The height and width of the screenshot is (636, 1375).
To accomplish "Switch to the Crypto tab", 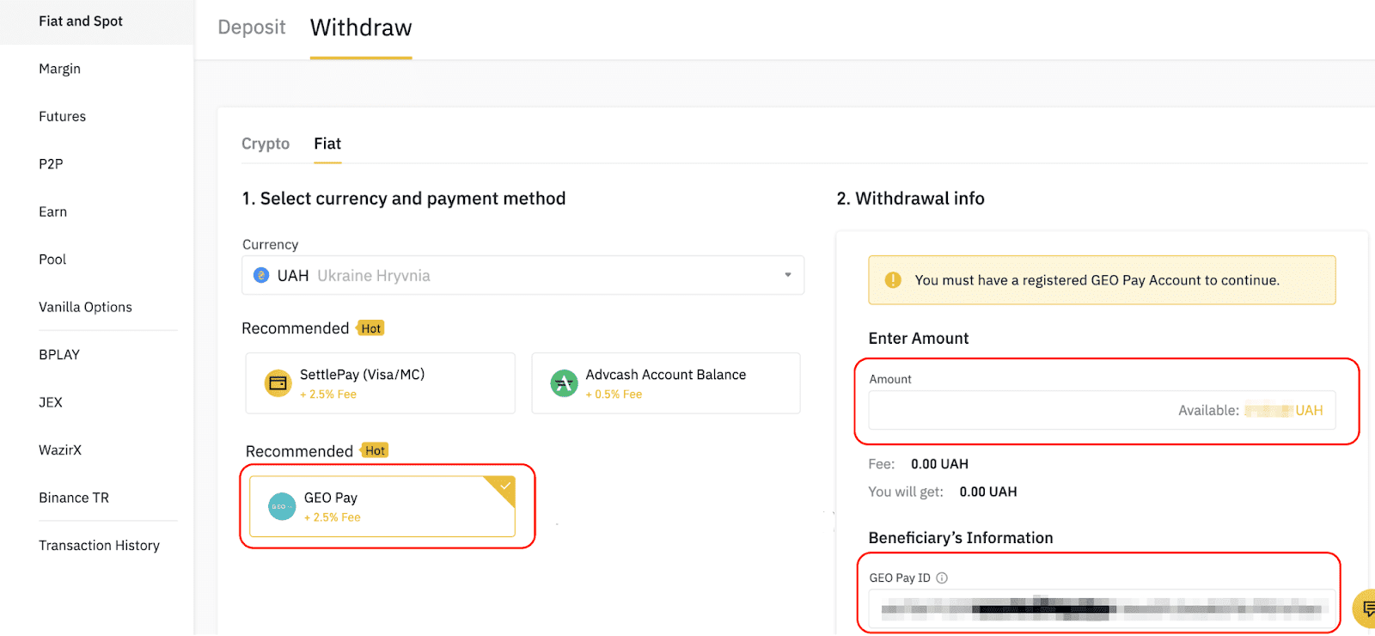I will click(266, 144).
